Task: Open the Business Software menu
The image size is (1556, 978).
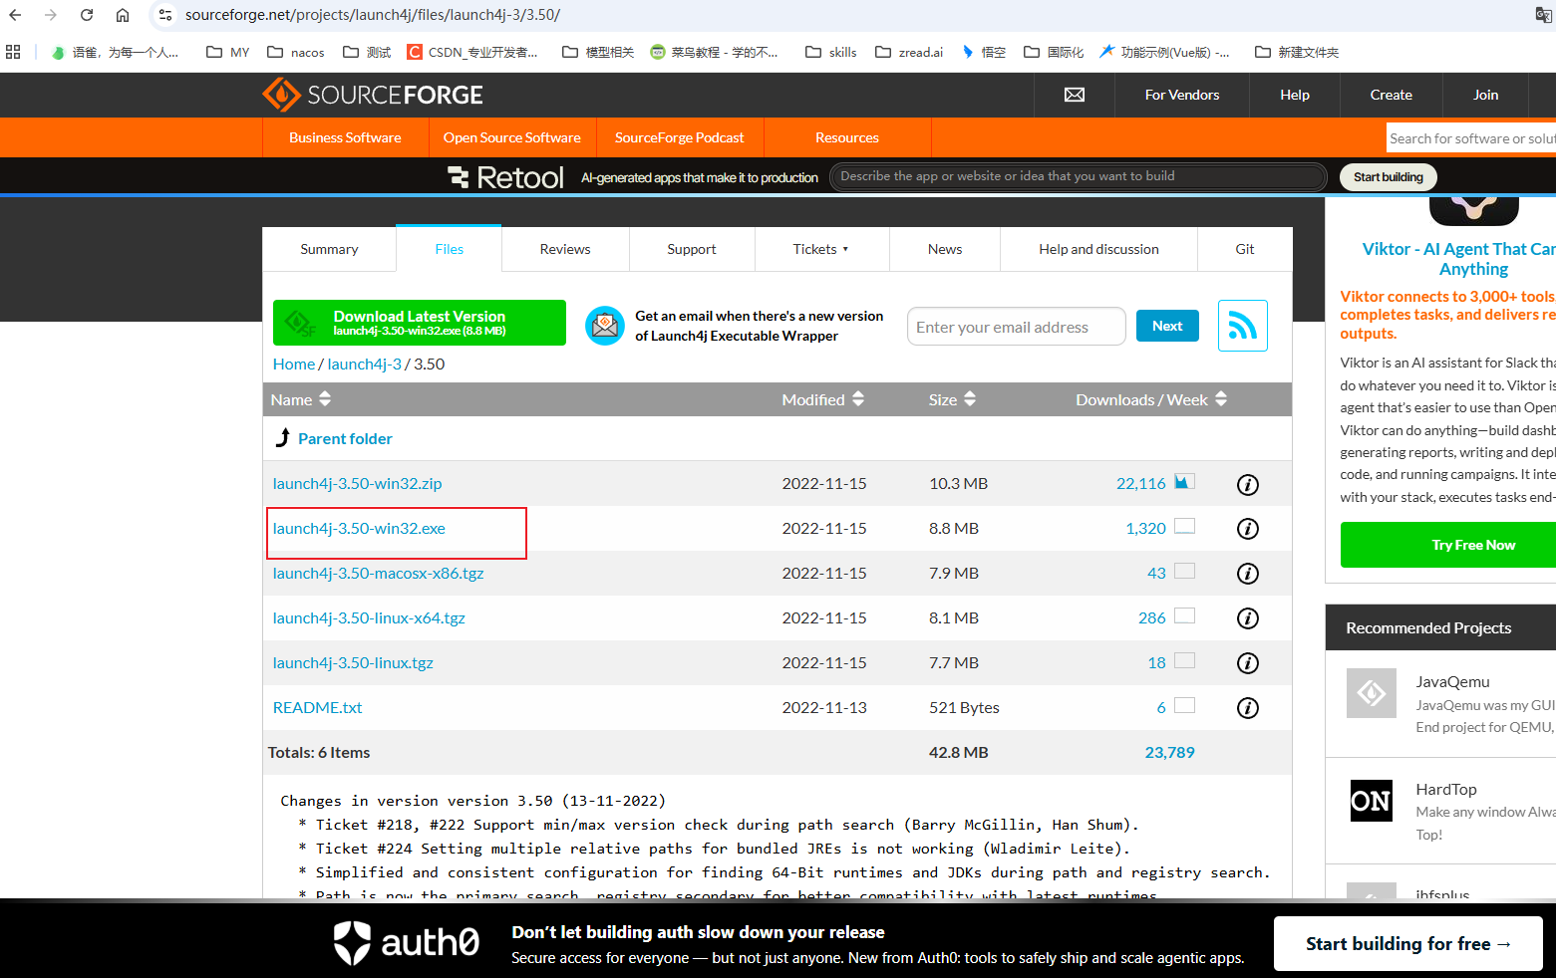Action: (345, 137)
